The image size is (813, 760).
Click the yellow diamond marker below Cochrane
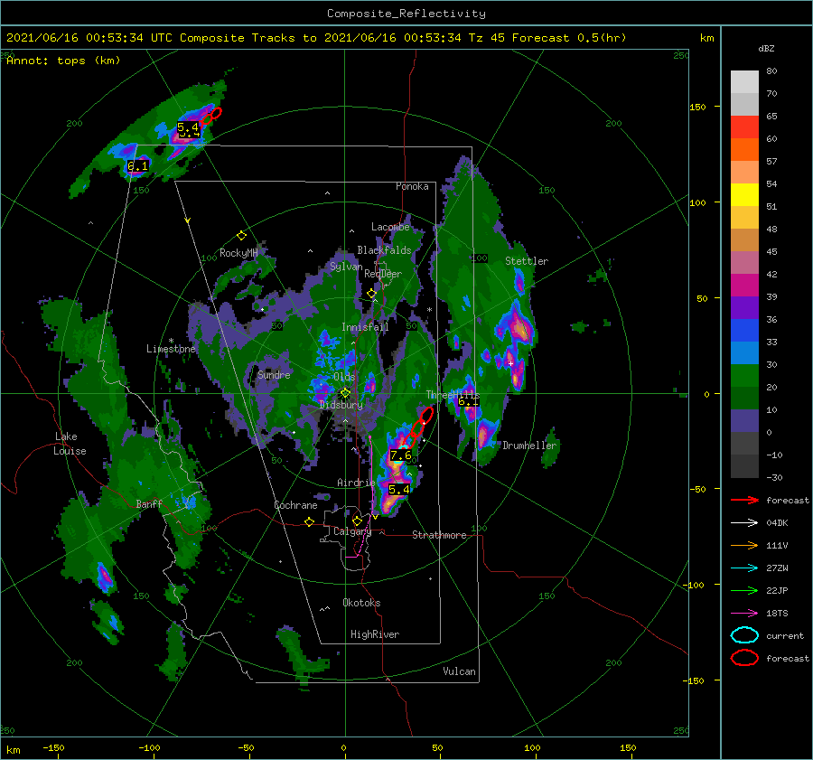309,521
